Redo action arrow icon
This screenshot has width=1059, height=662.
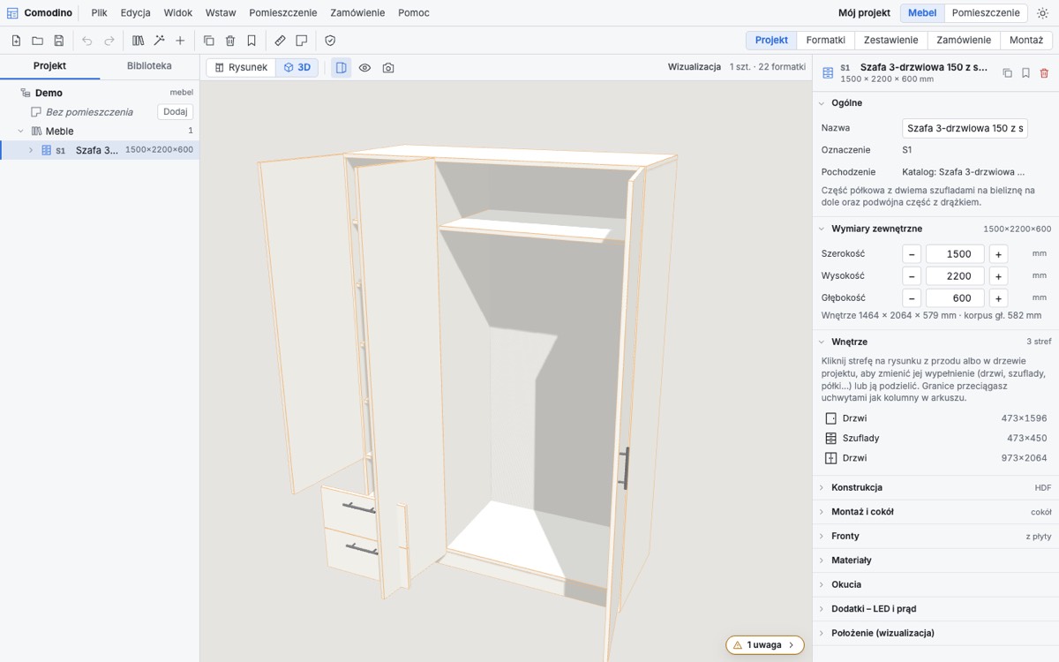point(109,41)
